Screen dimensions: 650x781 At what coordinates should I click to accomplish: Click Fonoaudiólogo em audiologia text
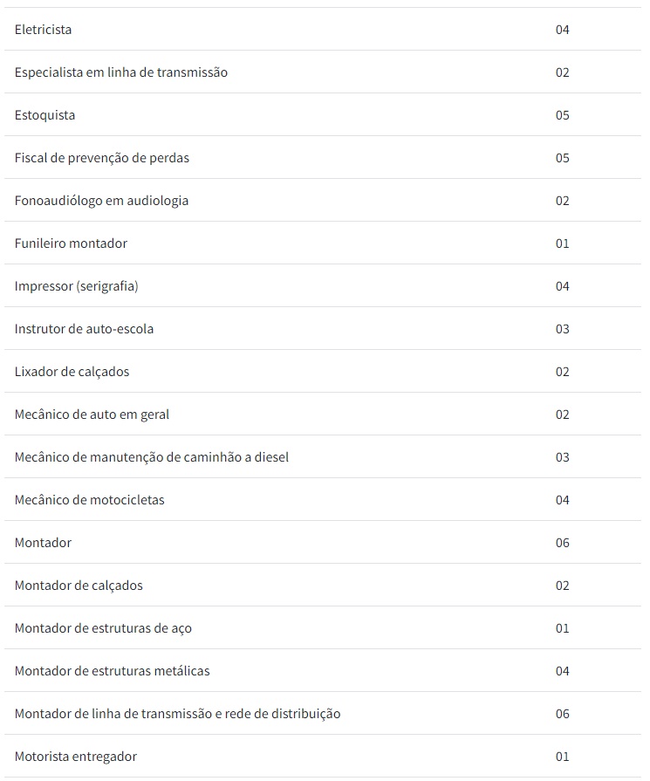(x=101, y=201)
